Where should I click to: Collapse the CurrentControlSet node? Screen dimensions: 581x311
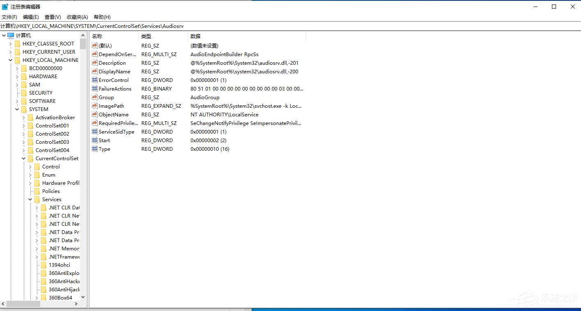tap(23, 158)
